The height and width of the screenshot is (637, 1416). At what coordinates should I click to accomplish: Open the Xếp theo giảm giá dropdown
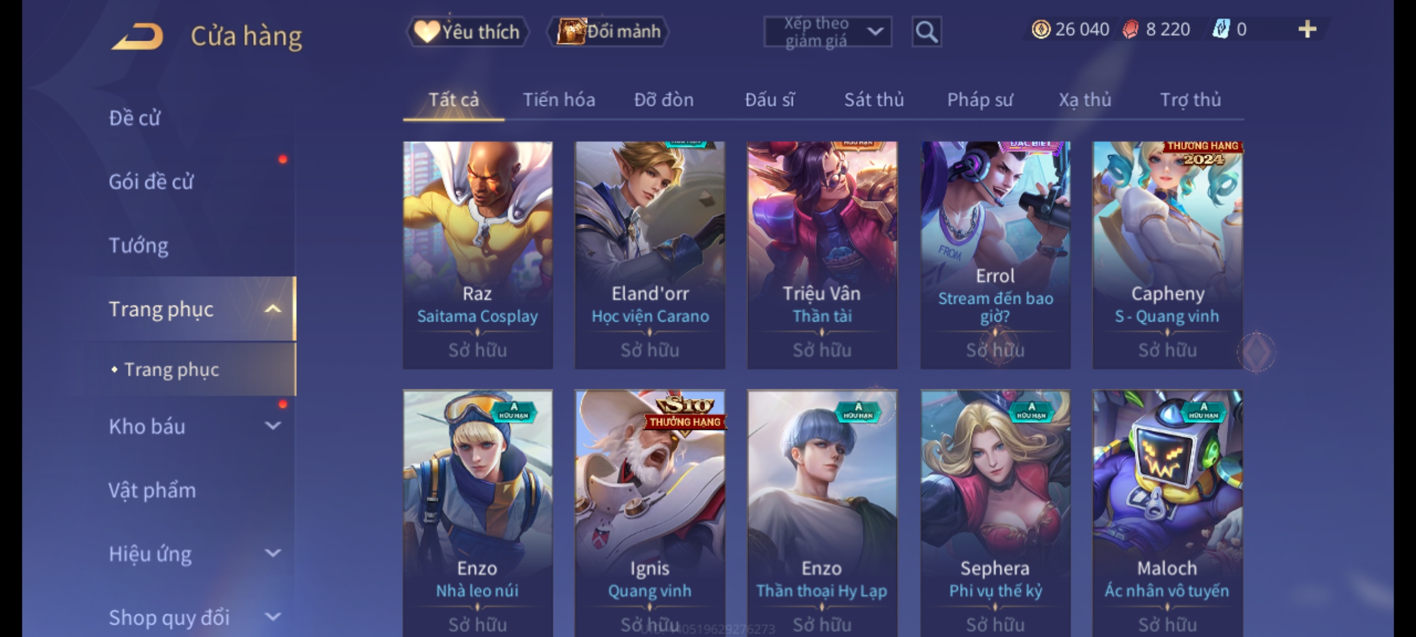coord(827,32)
